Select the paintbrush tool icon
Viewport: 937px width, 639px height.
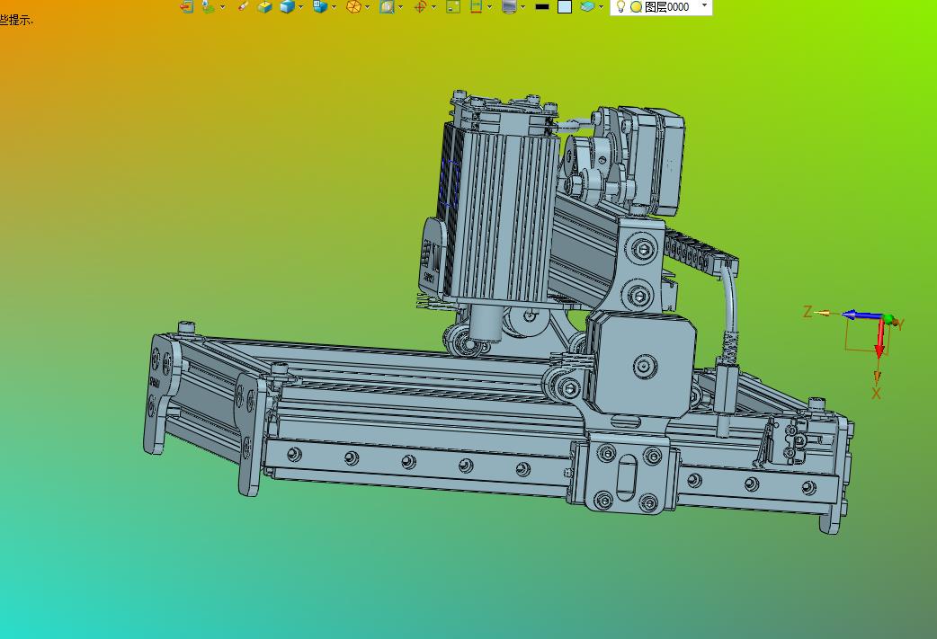(x=243, y=6)
